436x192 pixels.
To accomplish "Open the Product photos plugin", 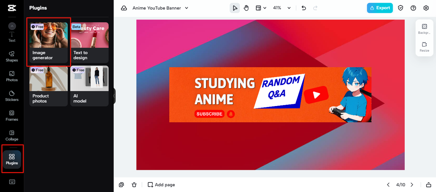I will (48, 86).
